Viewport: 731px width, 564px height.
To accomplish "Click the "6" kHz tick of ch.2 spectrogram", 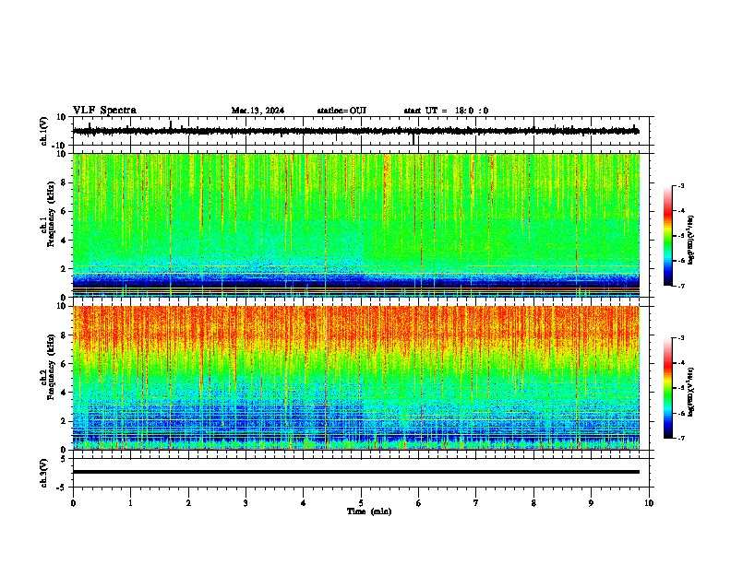I will point(64,364).
